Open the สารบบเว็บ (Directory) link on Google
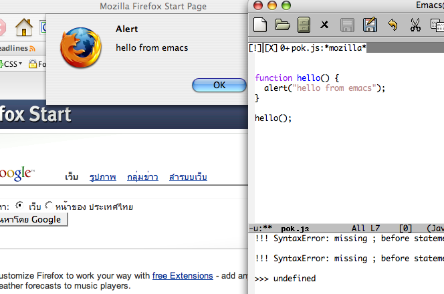 coord(188,177)
